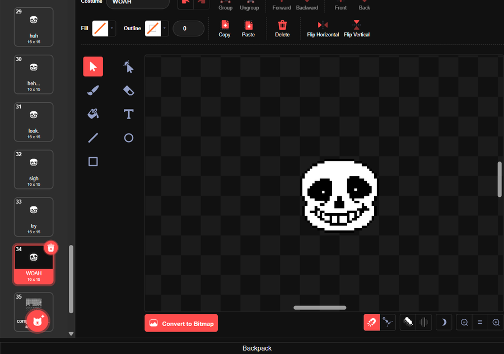Select costume 34 named WOAH
This screenshot has width=504, height=354.
pyautogui.click(x=34, y=265)
